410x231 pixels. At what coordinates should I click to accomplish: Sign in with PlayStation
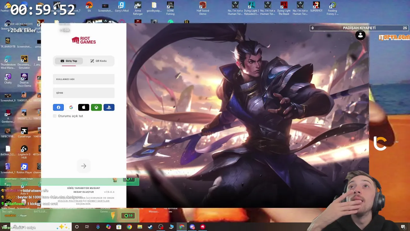click(x=109, y=107)
